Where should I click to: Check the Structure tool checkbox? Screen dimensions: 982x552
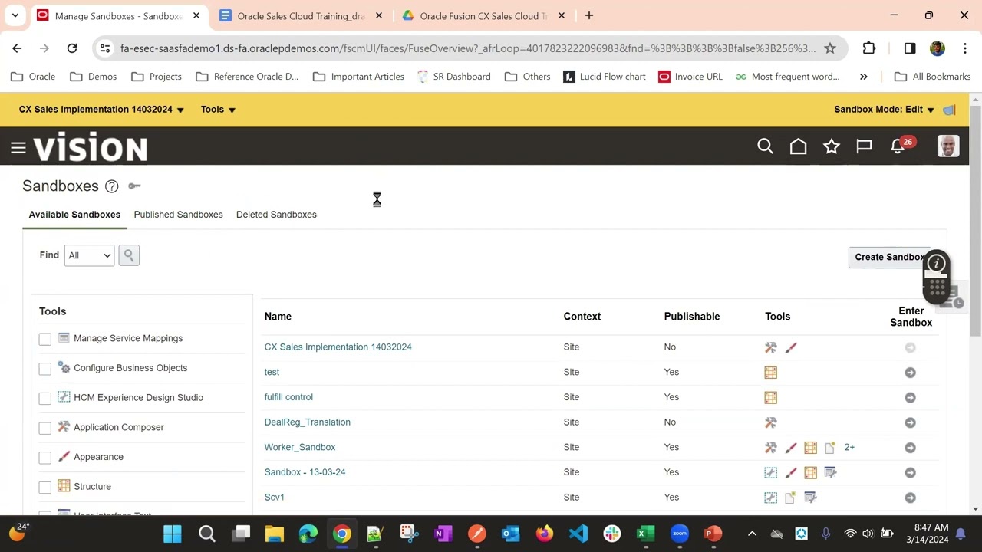(45, 487)
